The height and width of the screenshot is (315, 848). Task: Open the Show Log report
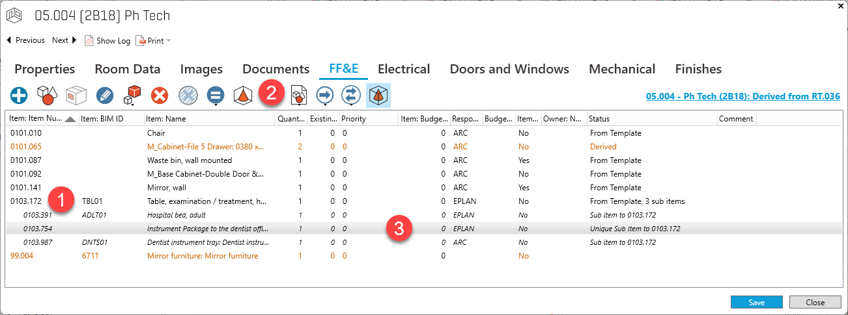pos(107,40)
